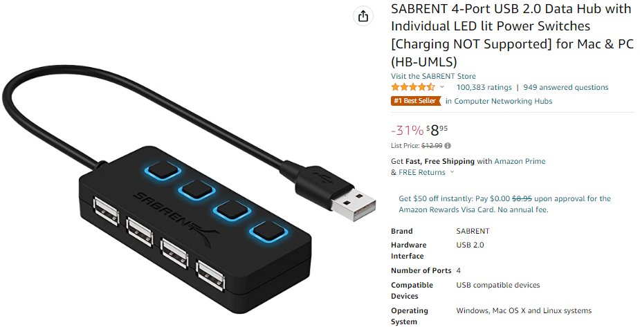Viewport: 640px width, 327px height.
Task: Click the struck-through $12.99 list price
Action: coord(432,146)
